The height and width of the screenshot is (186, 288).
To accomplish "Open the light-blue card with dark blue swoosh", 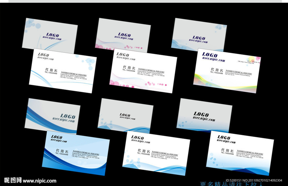I will (x=76, y=153).
